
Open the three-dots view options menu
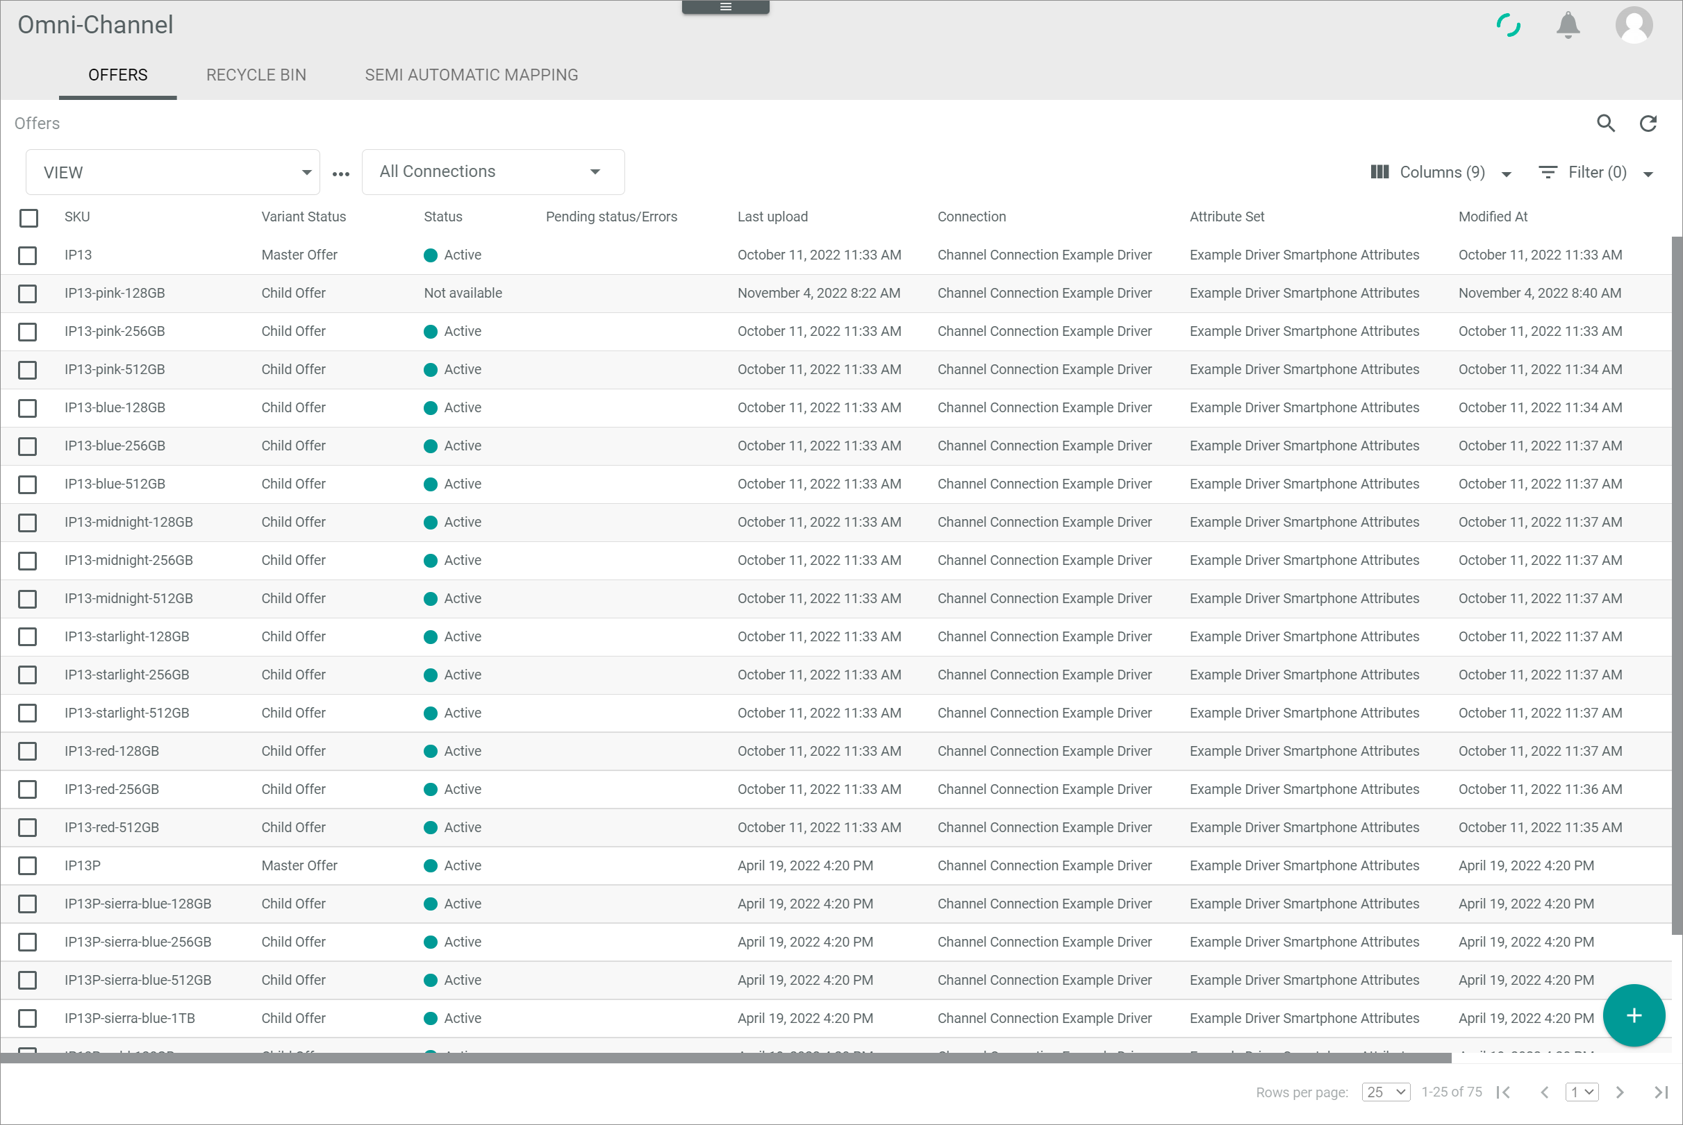pos(341,174)
